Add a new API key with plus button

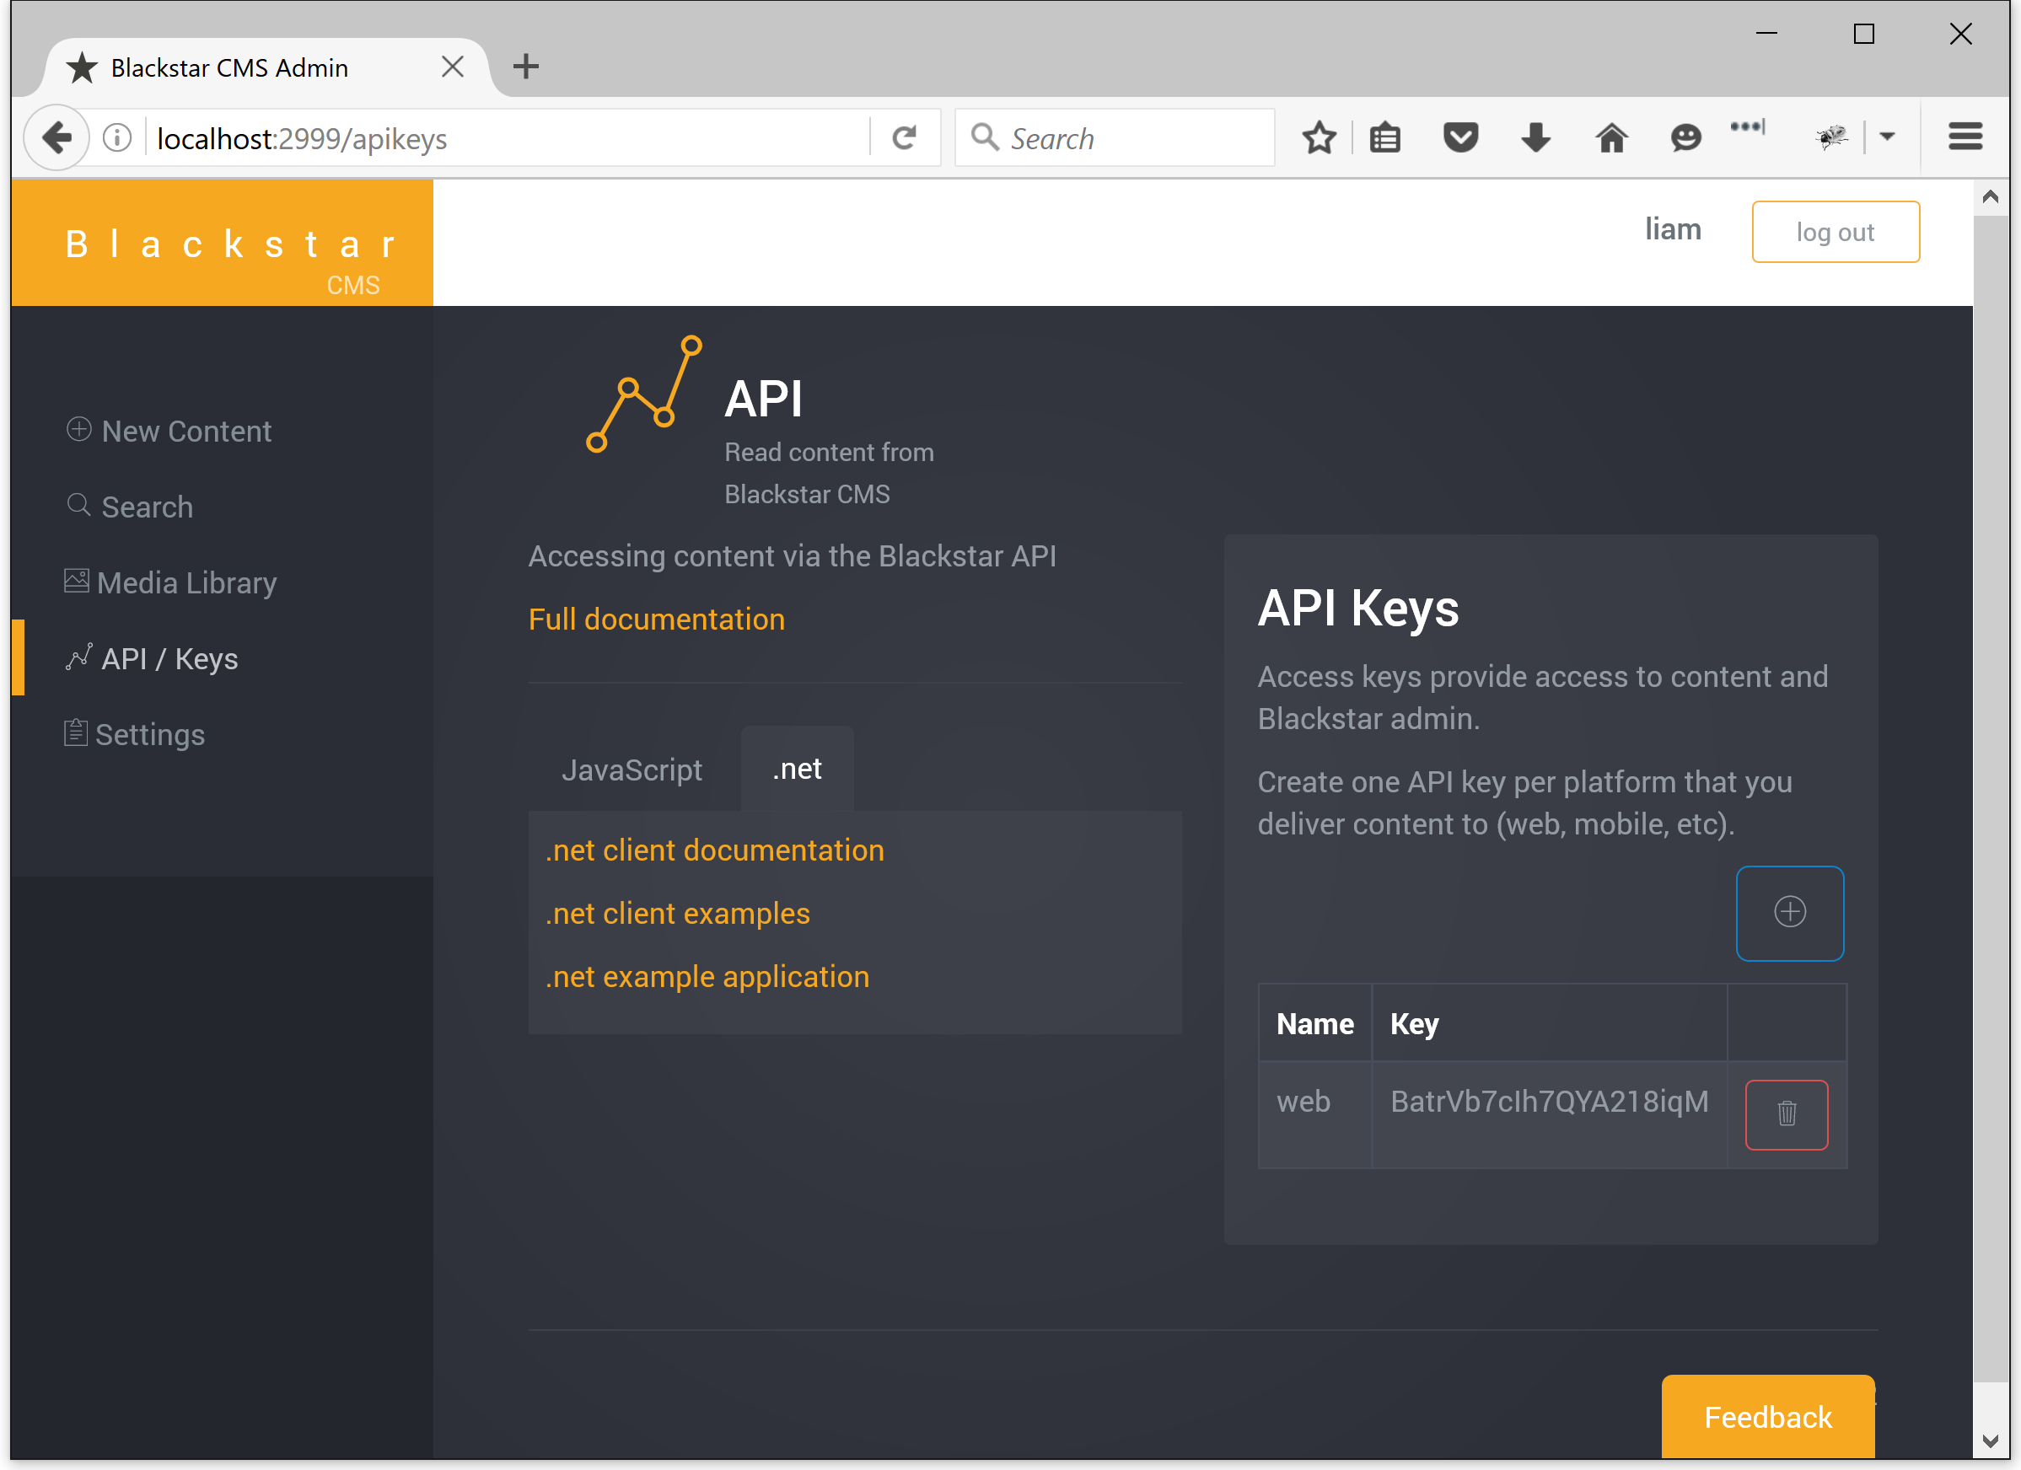coord(1789,912)
